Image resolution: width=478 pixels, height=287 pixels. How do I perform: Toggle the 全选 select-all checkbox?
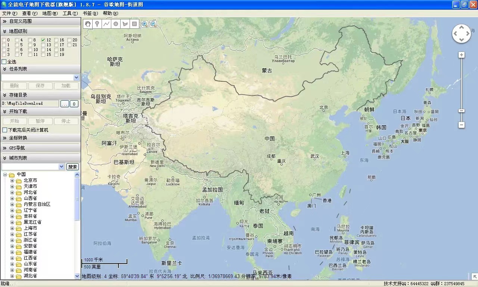click(3, 61)
